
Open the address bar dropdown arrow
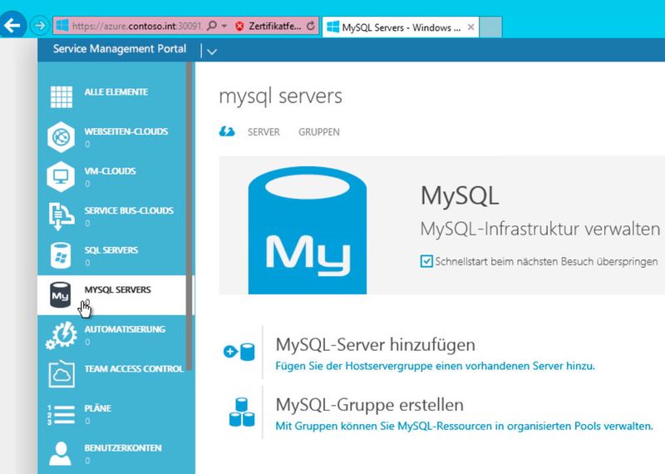pos(224,27)
